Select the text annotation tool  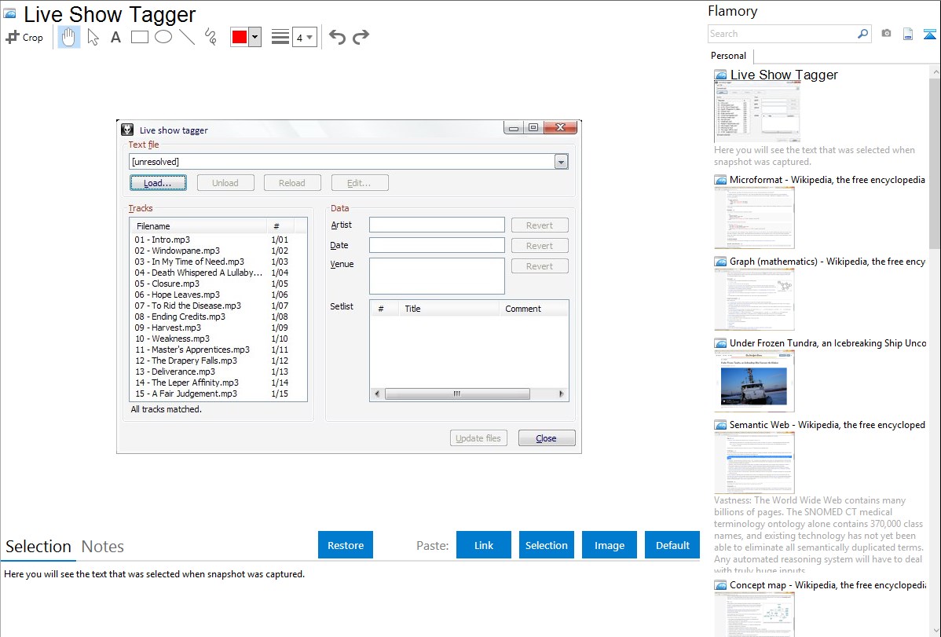[115, 37]
